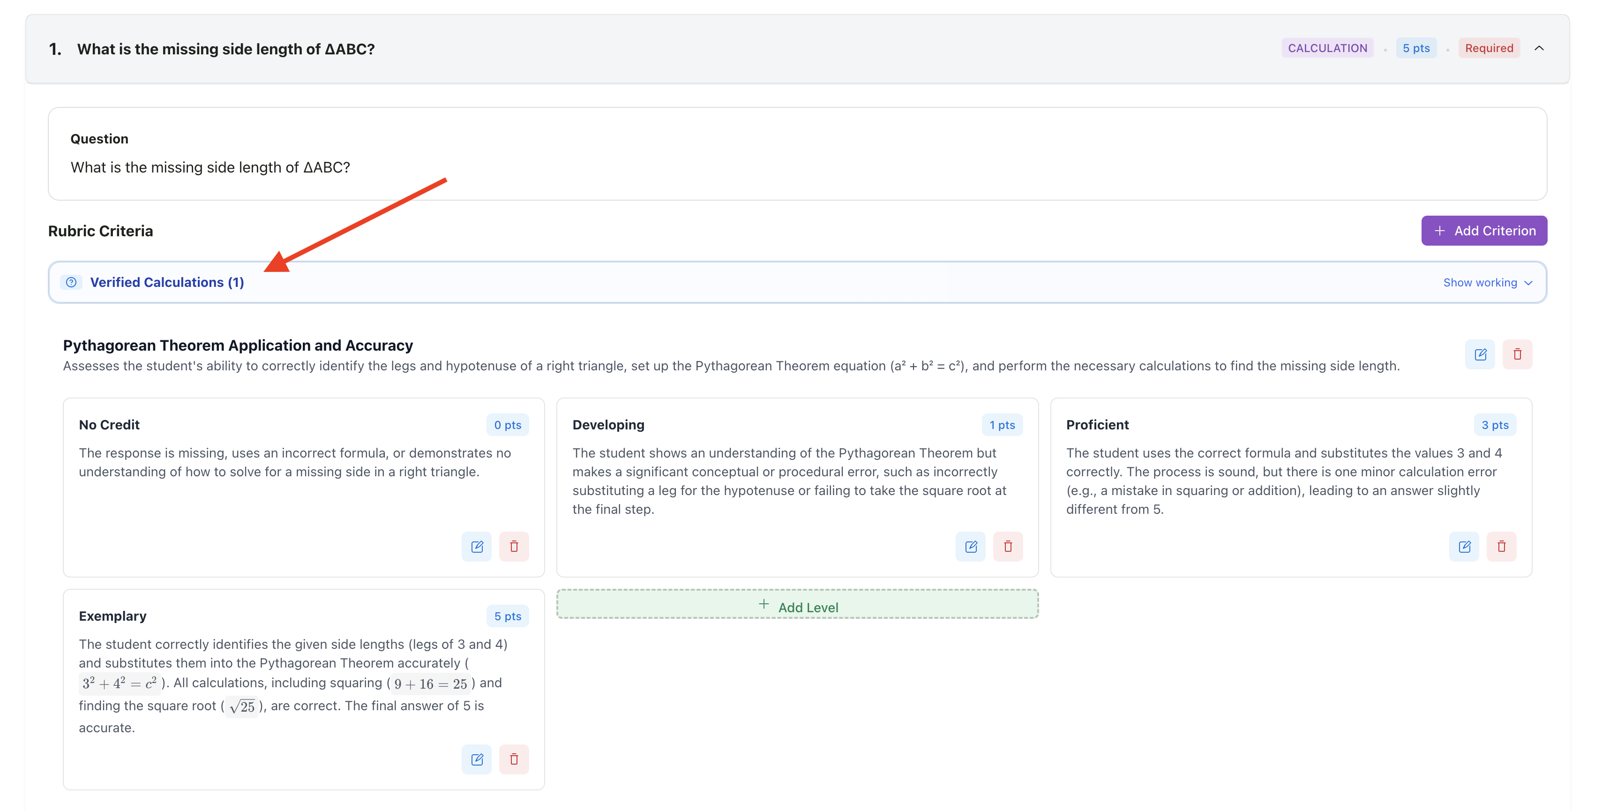
Task: Click the 1 pts badge on Developing
Action: [1002, 425]
